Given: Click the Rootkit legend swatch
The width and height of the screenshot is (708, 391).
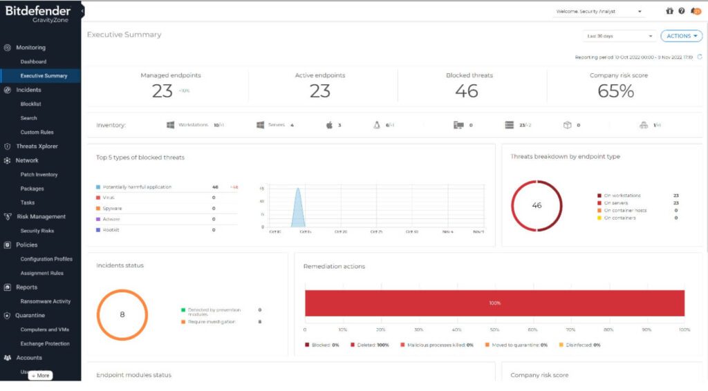Looking at the screenshot, I should pos(98,230).
